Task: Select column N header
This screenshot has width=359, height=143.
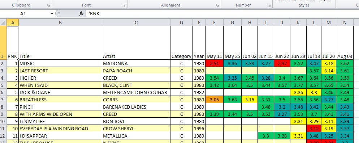Action: [x=345, y=22]
